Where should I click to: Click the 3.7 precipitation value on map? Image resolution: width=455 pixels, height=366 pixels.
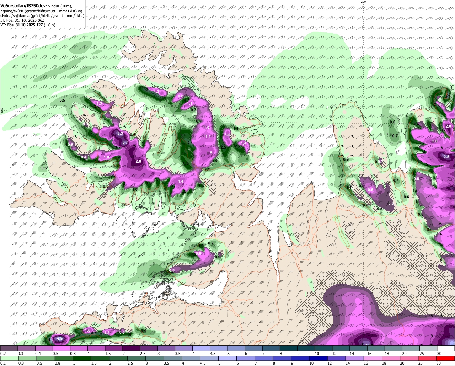pos(125,142)
